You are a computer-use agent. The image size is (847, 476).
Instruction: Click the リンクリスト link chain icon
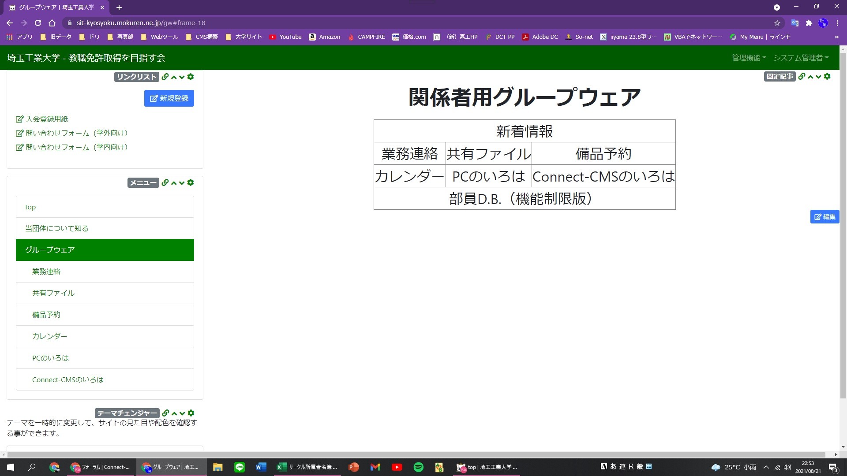click(165, 76)
